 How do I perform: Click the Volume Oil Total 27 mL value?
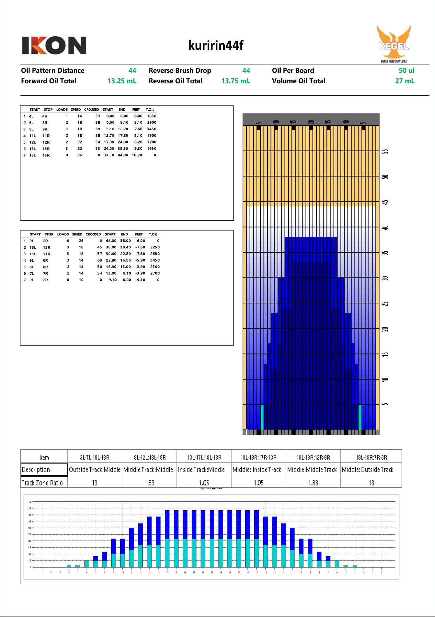[x=405, y=81]
